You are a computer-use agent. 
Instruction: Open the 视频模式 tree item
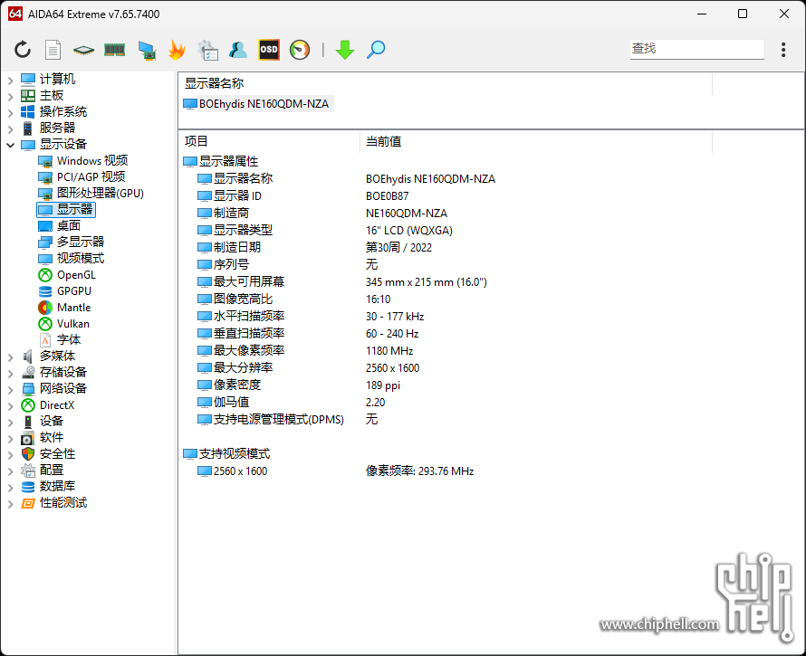72,259
